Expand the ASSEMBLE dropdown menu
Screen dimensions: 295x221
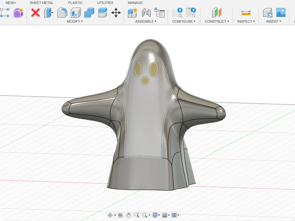pos(146,22)
